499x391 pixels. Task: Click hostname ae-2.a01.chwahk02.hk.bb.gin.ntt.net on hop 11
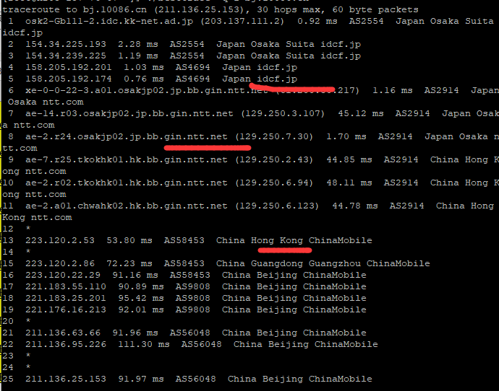coord(127,206)
